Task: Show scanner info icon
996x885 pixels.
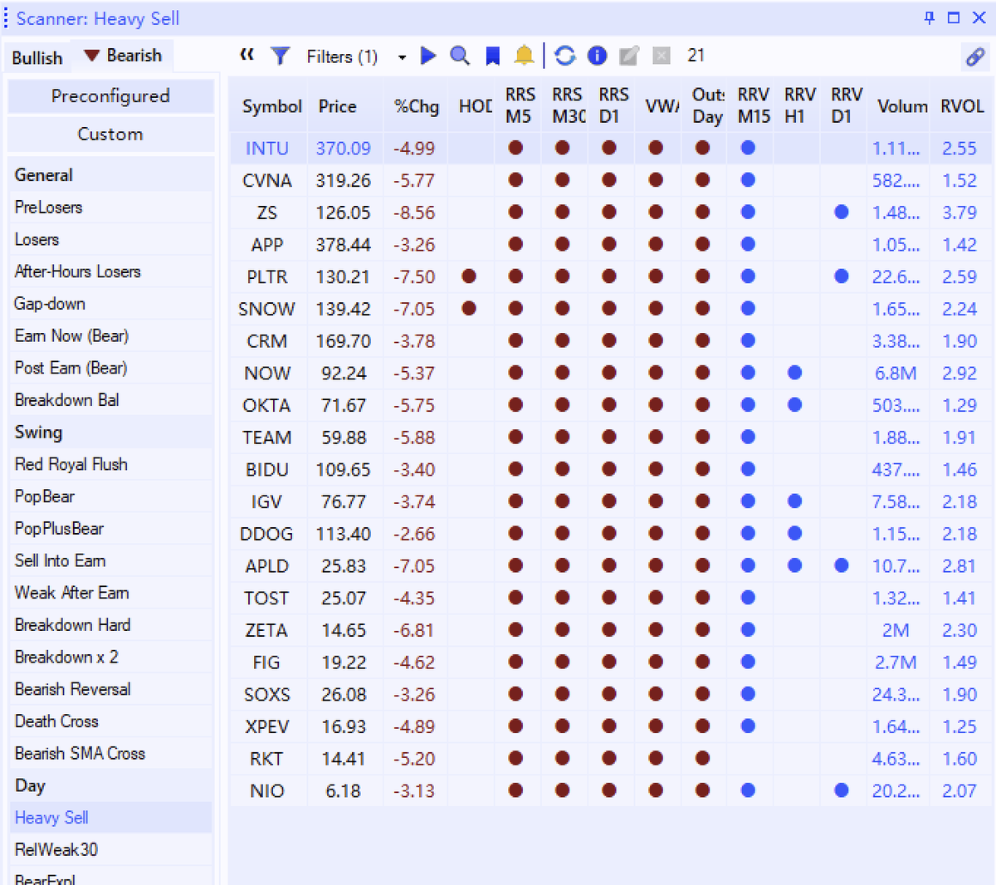Action: (x=597, y=56)
